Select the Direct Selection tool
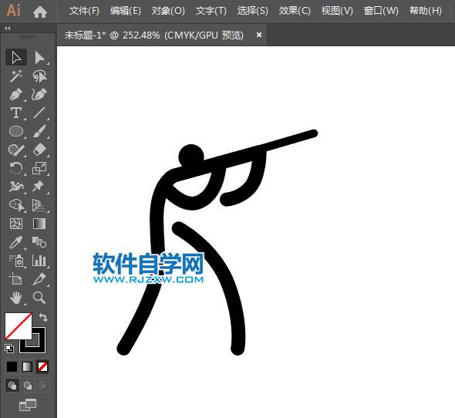Image resolution: width=455 pixels, height=418 pixels. tap(39, 57)
